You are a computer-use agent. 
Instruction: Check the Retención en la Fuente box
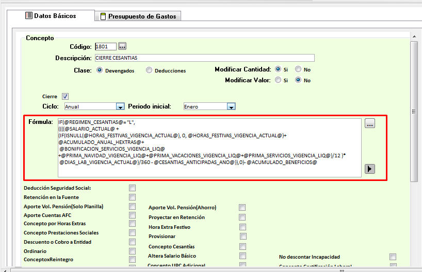pyautogui.click(x=133, y=197)
